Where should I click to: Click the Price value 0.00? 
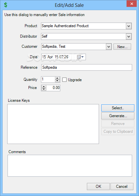56,88
